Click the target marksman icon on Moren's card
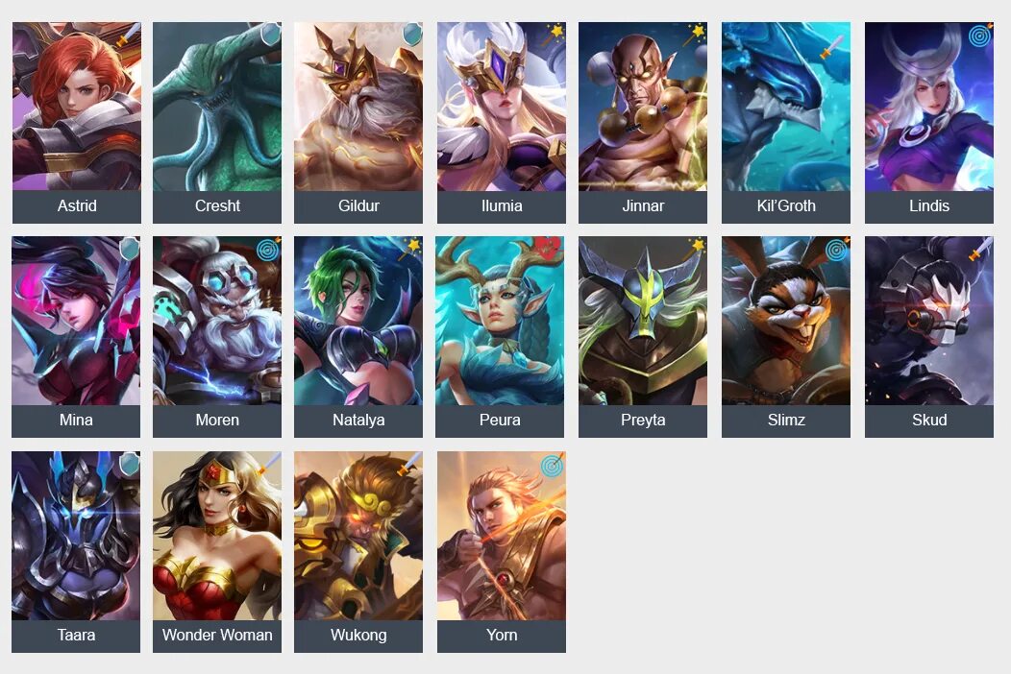The width and height of the screenshot is (1011, 674). pos(268,249)
